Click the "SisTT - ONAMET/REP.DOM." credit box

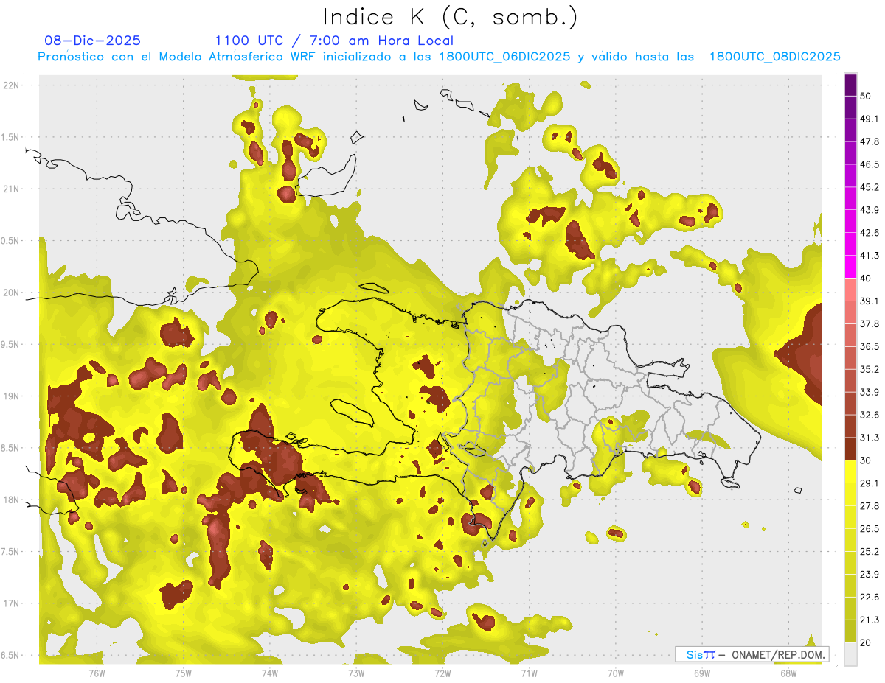click(x=752, y=654)
